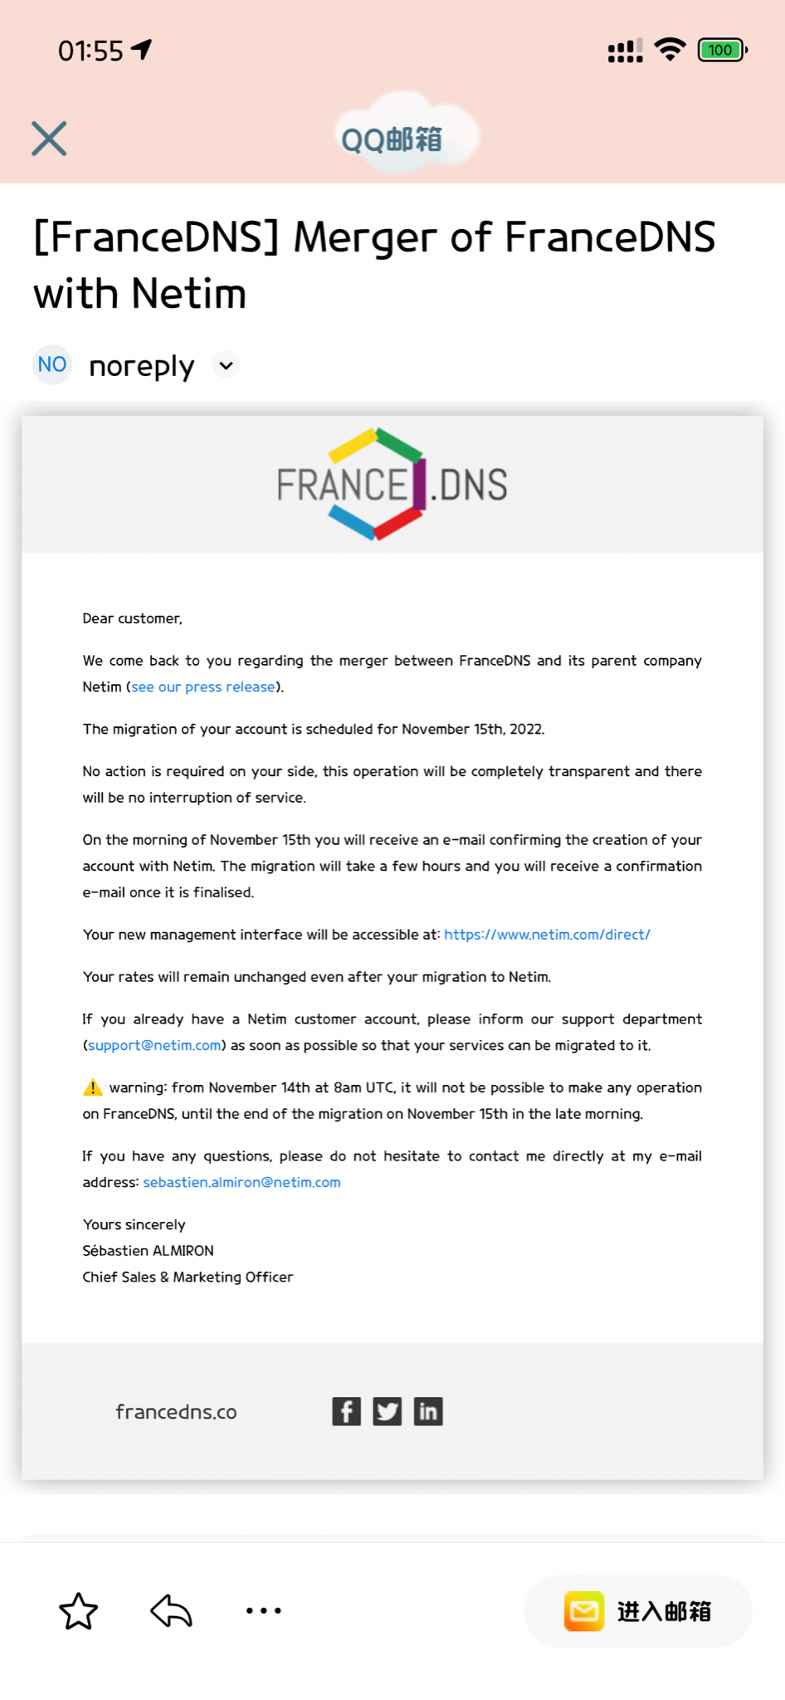This screenshot has height=1700, width=785.
Task: Tap sebastien.almiron@netim.com email address
Action: [241, 1182]
